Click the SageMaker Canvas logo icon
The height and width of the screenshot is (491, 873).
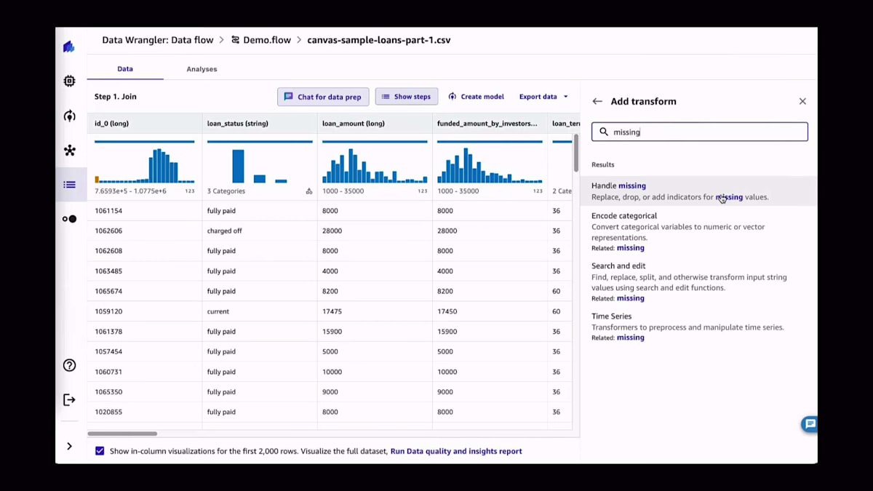coord(69,47)
